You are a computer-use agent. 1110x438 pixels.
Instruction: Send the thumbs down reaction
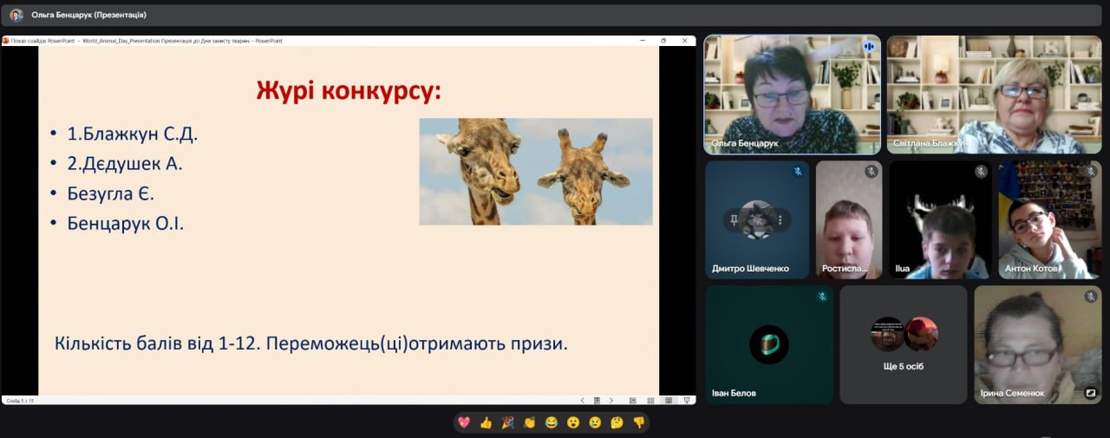click(639, 423)
